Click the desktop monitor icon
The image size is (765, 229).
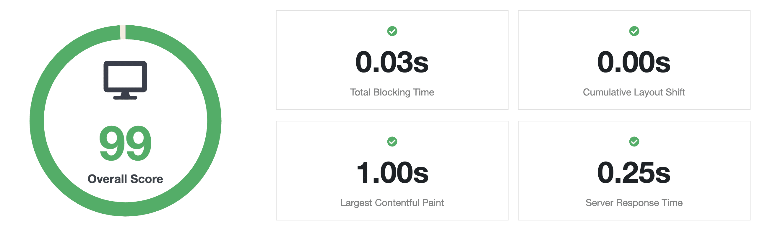pyautogui.click(x=125, y=80)
